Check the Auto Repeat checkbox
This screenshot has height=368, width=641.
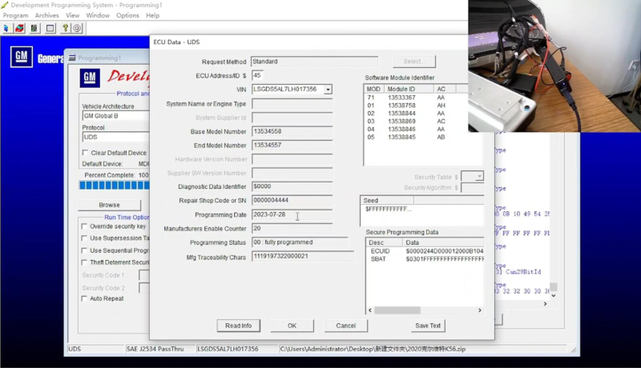(x=84, y=298)
